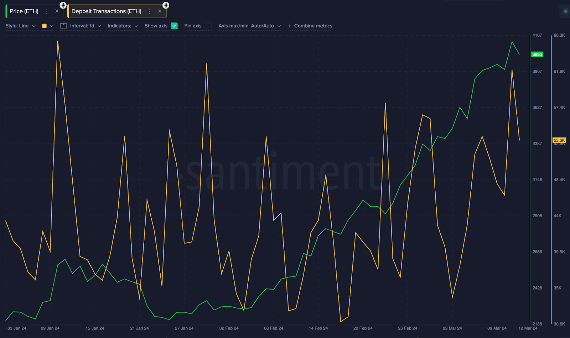Open the Indicators selector
The height and width of the screenshot is (338, 570).
pos(123,26)
